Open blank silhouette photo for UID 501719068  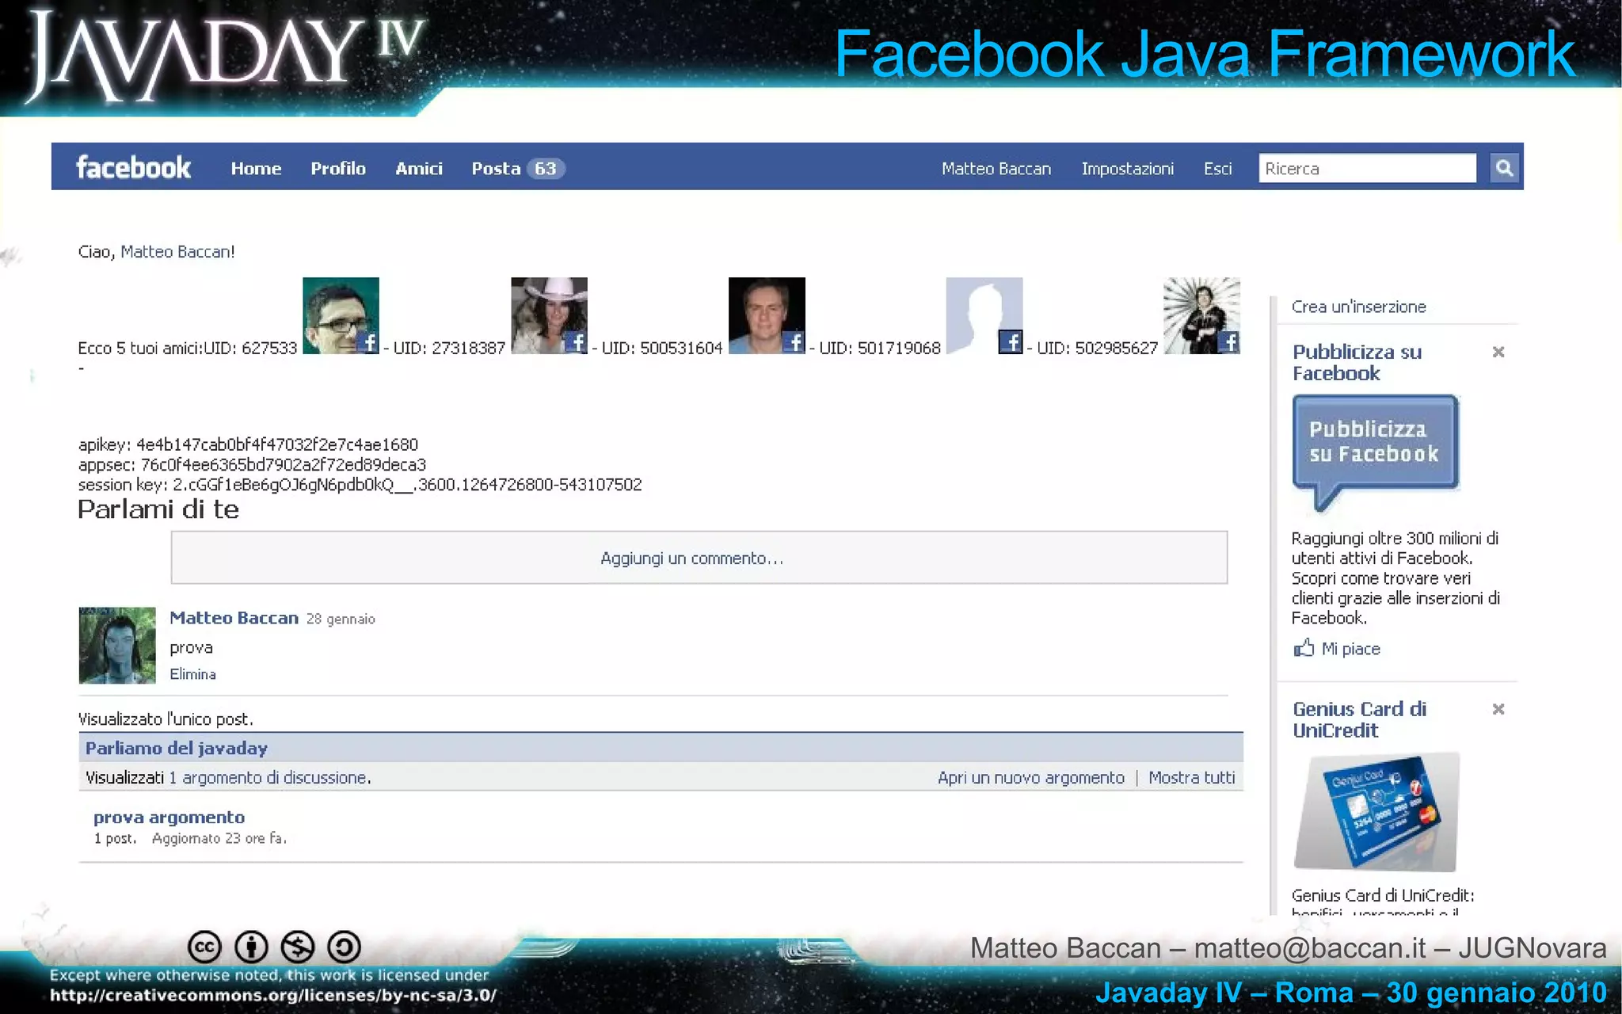point(984,315)
